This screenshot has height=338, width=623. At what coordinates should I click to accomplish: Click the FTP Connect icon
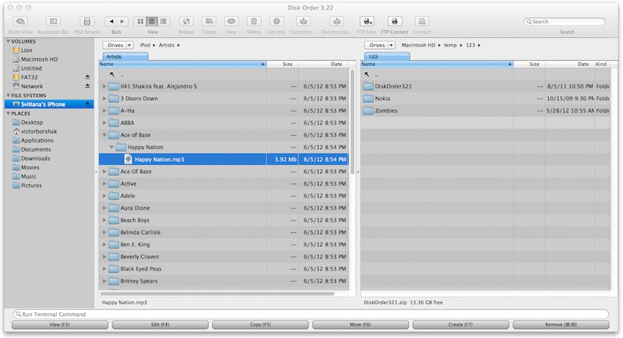(x=396, y=21)
